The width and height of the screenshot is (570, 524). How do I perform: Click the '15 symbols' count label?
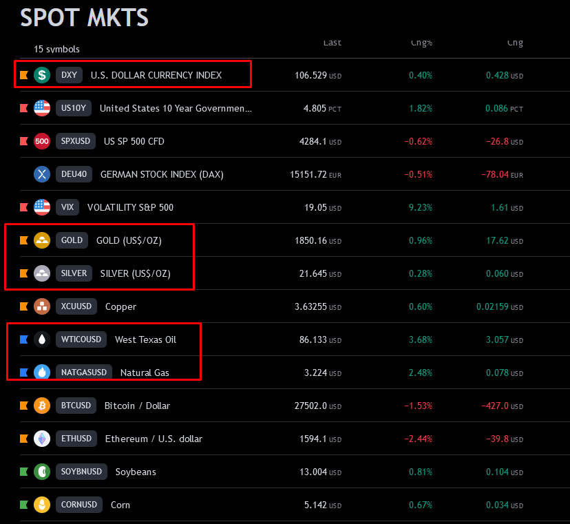(56, 49)
